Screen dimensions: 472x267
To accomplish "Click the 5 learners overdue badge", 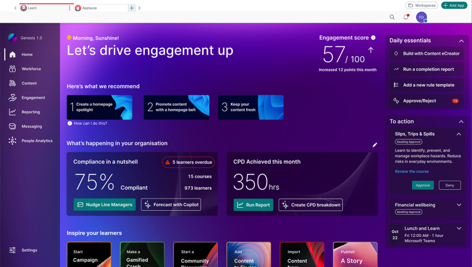I will tap(188, 162).
